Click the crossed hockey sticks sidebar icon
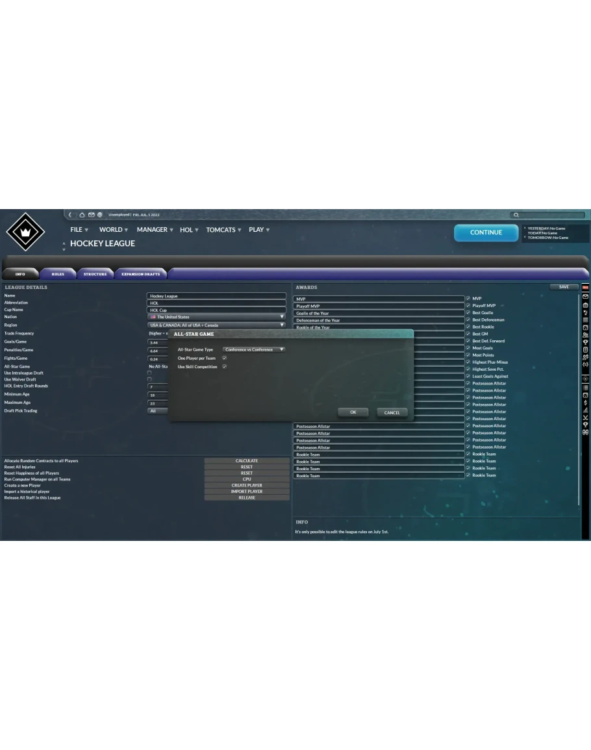Viewport: 591px width, 750px height. tap(585, 418)
